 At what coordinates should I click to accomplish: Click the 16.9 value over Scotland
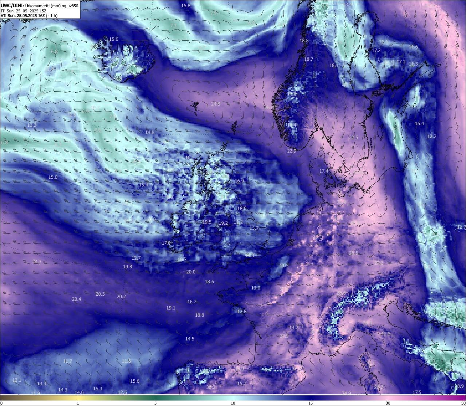click(239, 181)
